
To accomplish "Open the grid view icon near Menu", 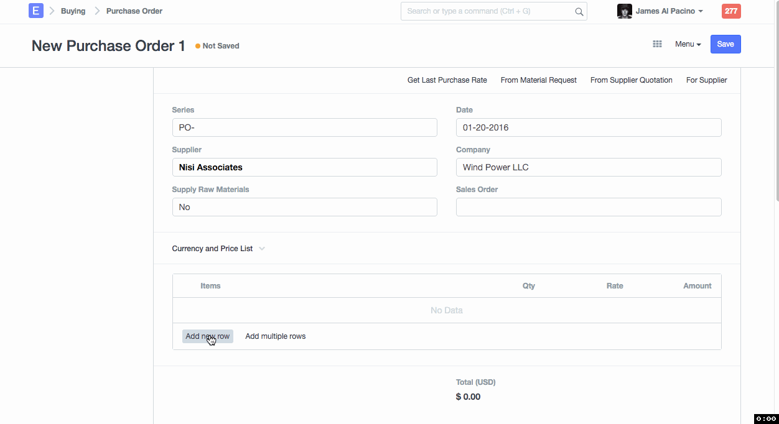I will pos(657,44).
